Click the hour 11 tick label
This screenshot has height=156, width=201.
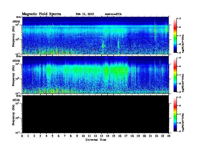[89, 136]
